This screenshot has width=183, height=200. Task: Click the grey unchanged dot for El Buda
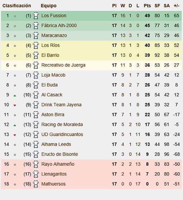point(15,85)
